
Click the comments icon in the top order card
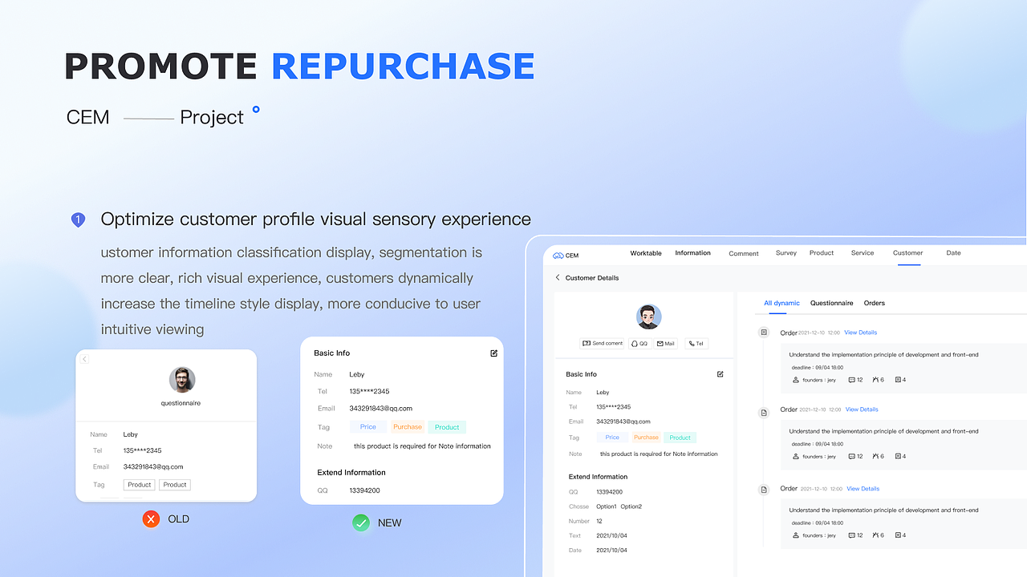[x=852, y=380]
